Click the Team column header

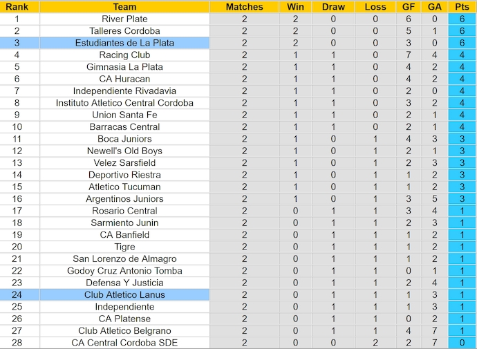[x=124, y=7]
